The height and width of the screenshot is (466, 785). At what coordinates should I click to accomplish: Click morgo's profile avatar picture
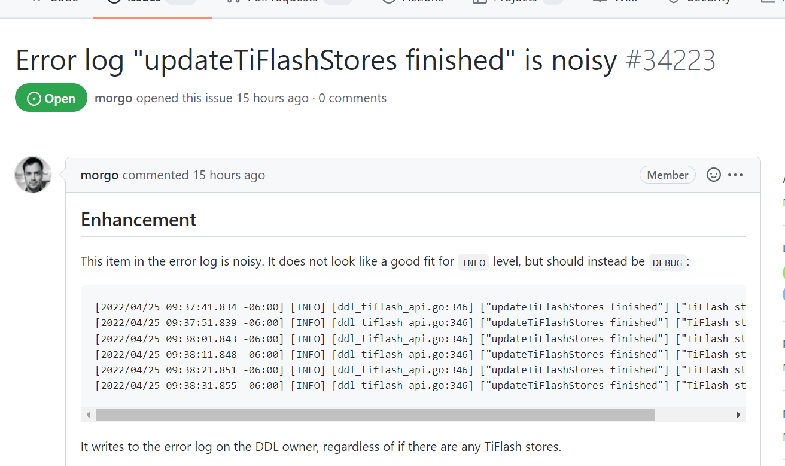pos(33,175)
